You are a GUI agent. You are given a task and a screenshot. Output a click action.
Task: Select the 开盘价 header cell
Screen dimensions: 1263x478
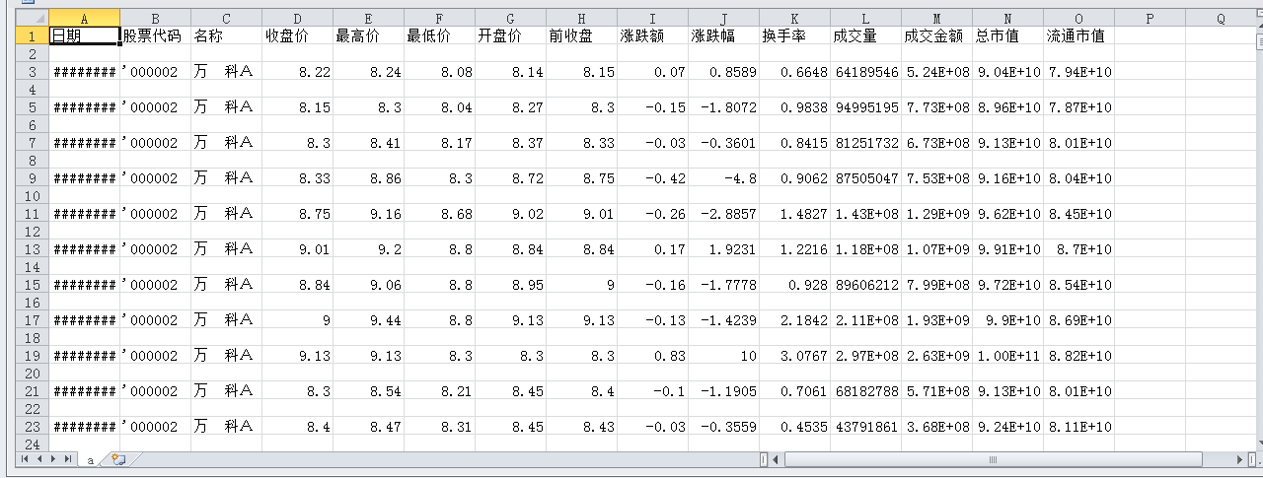point(510,35)
